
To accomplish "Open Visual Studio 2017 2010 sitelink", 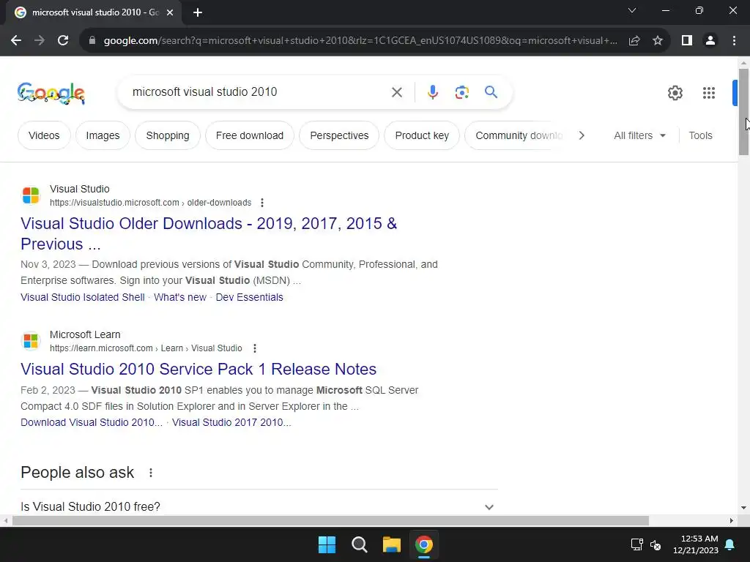I will click(x=231, y=422).
